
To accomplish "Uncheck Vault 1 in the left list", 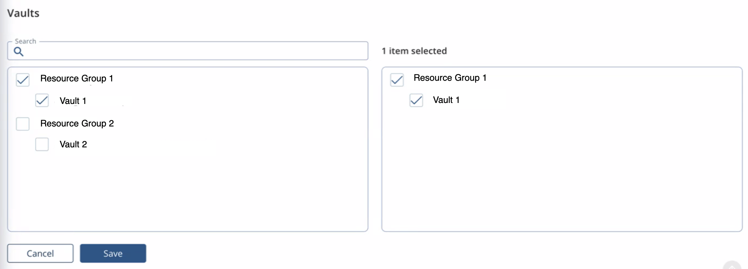I will pos(42,100).
